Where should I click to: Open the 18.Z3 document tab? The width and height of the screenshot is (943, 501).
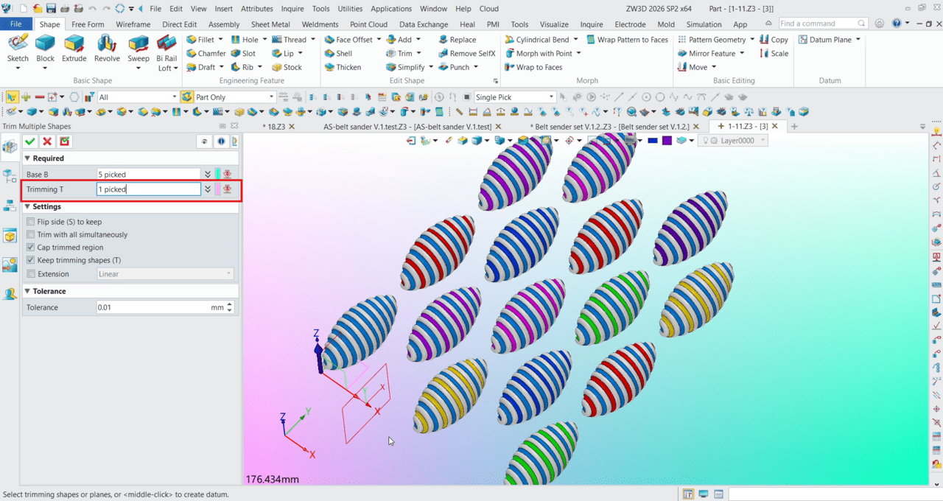[274, 126]
